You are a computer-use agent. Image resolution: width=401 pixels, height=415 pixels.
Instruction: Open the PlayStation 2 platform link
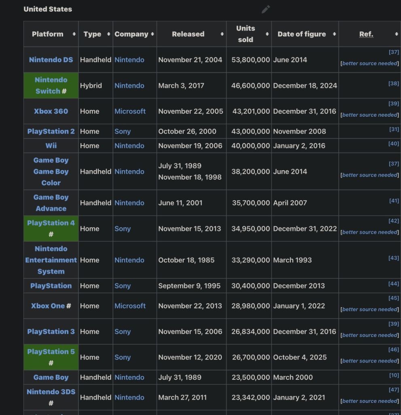point(51,131)
